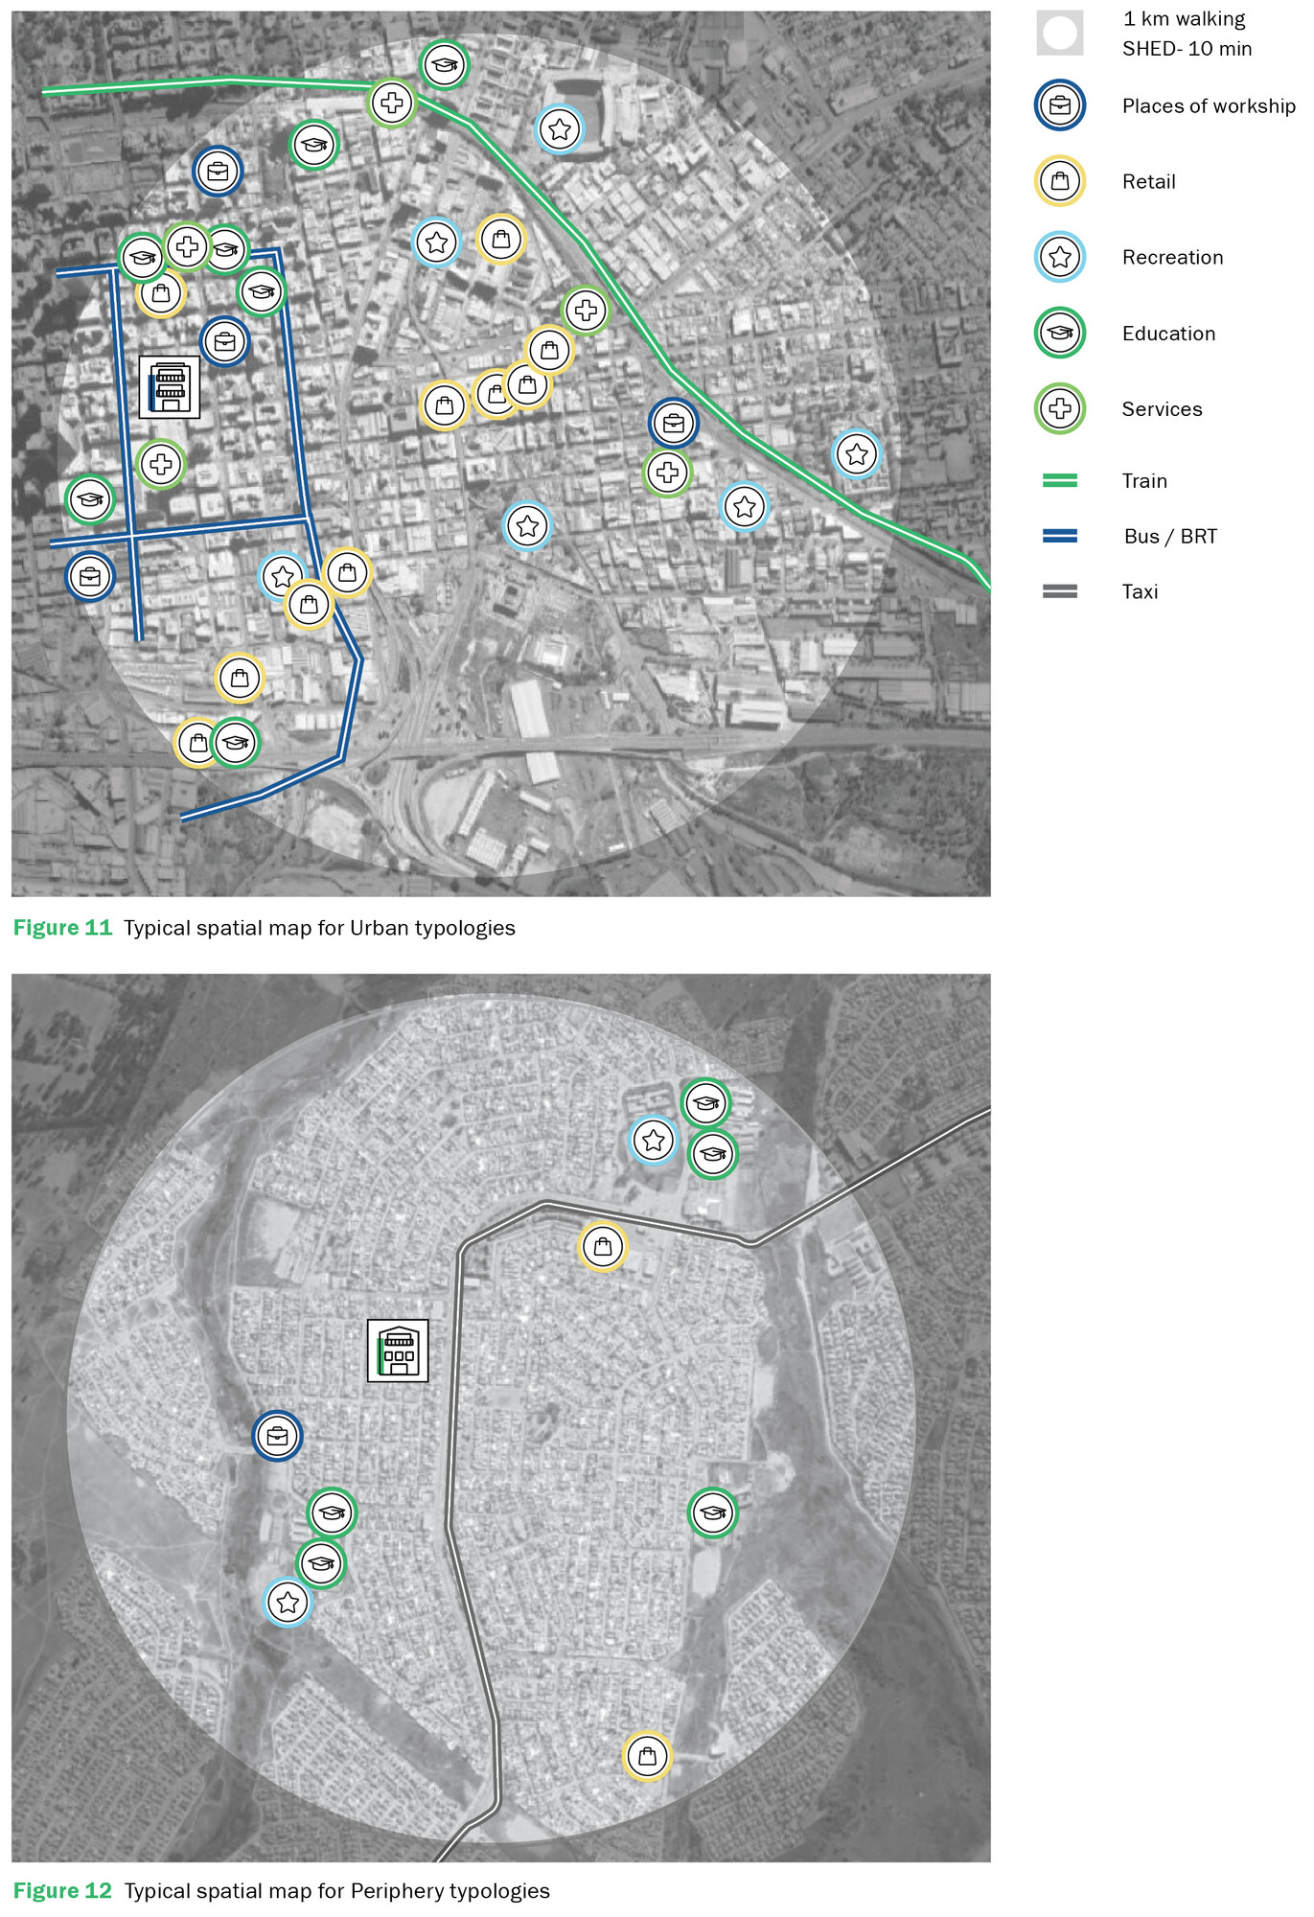The image size is (1314, 1917).
Task: Select the topmost education marker in Urban map
Action: 445,65
